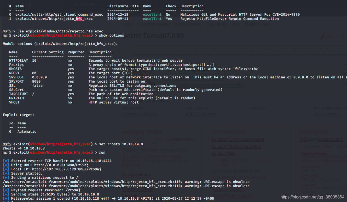Select the 'Automatic' exploit target name
Viewport: 347px width, 202px height.
pyautogui.click(x=27, y=131)
